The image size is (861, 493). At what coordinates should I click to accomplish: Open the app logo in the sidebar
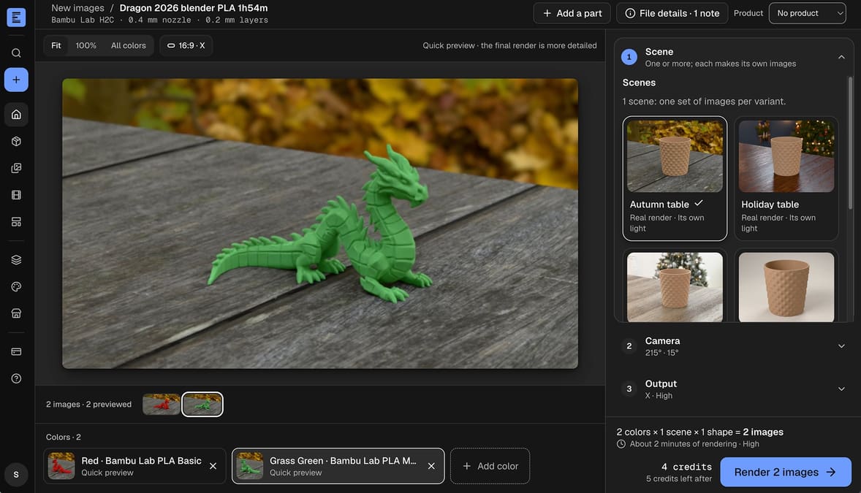16,17
